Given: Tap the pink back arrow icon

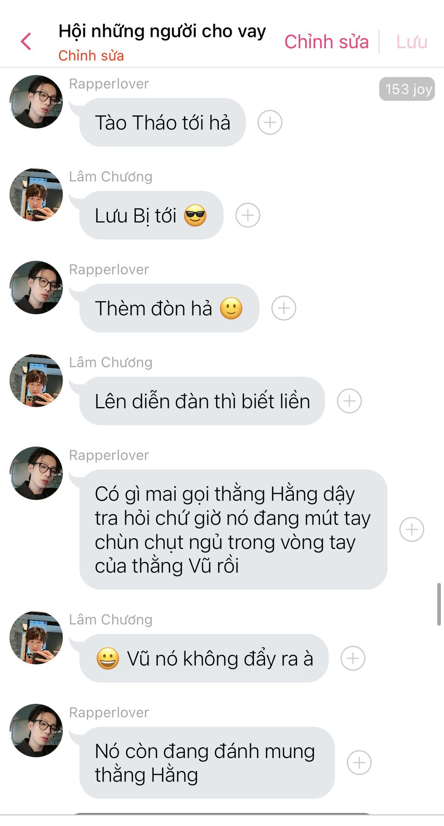Looking at the screenshot, I should 26,42.
